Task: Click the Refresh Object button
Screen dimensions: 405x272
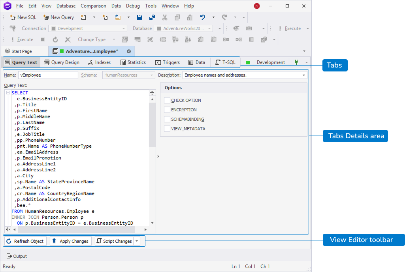Action: click(25, 241)
